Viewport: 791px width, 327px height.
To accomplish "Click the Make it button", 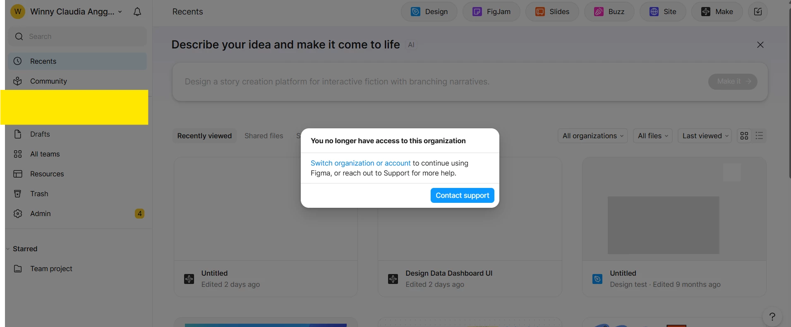I will (x=733, y=82).
